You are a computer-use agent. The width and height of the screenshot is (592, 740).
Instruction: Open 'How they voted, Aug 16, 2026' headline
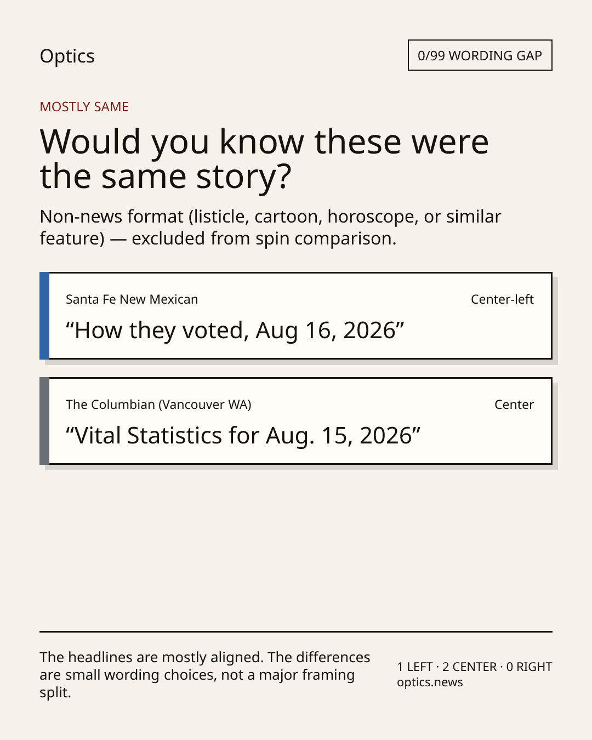235,331
